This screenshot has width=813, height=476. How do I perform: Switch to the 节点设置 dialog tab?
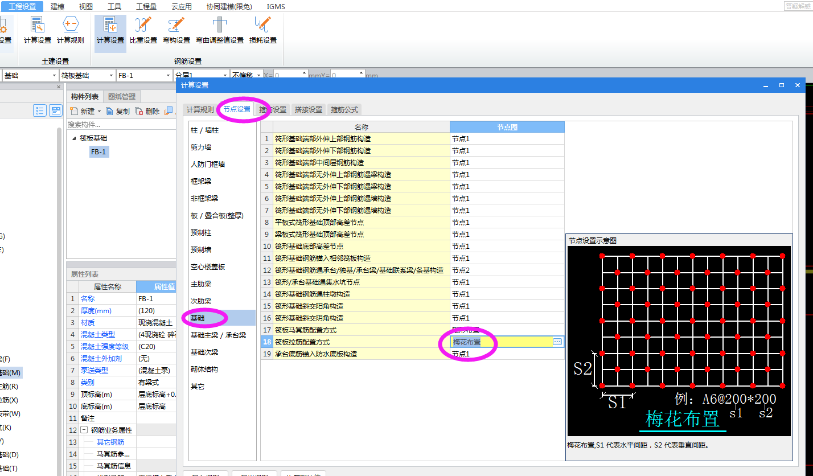click(236, 109)
